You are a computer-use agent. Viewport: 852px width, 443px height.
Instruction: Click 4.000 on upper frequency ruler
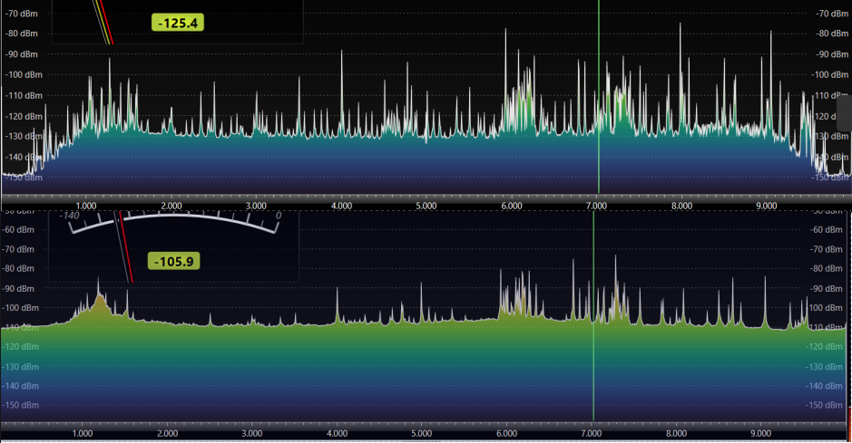coord(341,207)
